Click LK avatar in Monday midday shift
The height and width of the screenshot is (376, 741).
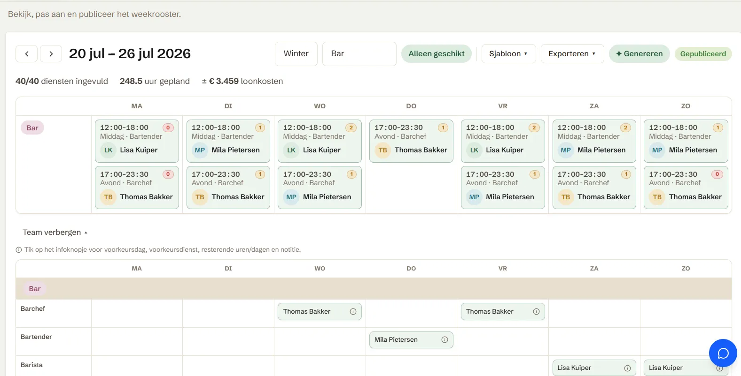pyautogui.click(x=108, y=150)
